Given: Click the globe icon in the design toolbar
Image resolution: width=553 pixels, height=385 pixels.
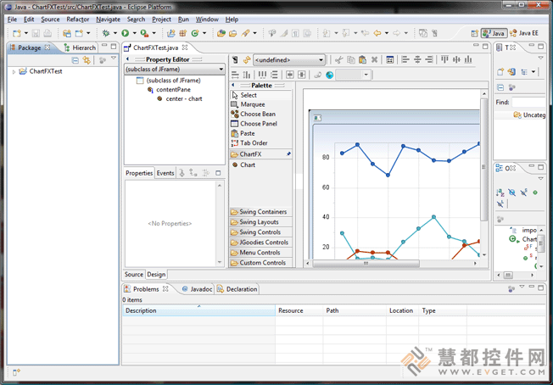Looking at the screenshot, I should click(329, 75).
